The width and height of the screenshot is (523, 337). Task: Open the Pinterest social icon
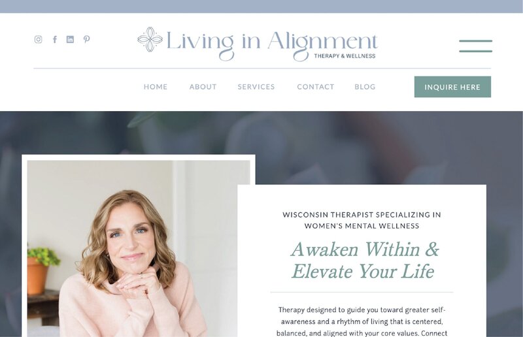coord(87,39)
